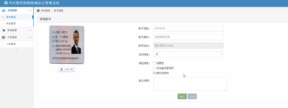This screenshot has height=108, width=288.
Task: Click the textarea resize grip corner
Action: tap(226, 90)
